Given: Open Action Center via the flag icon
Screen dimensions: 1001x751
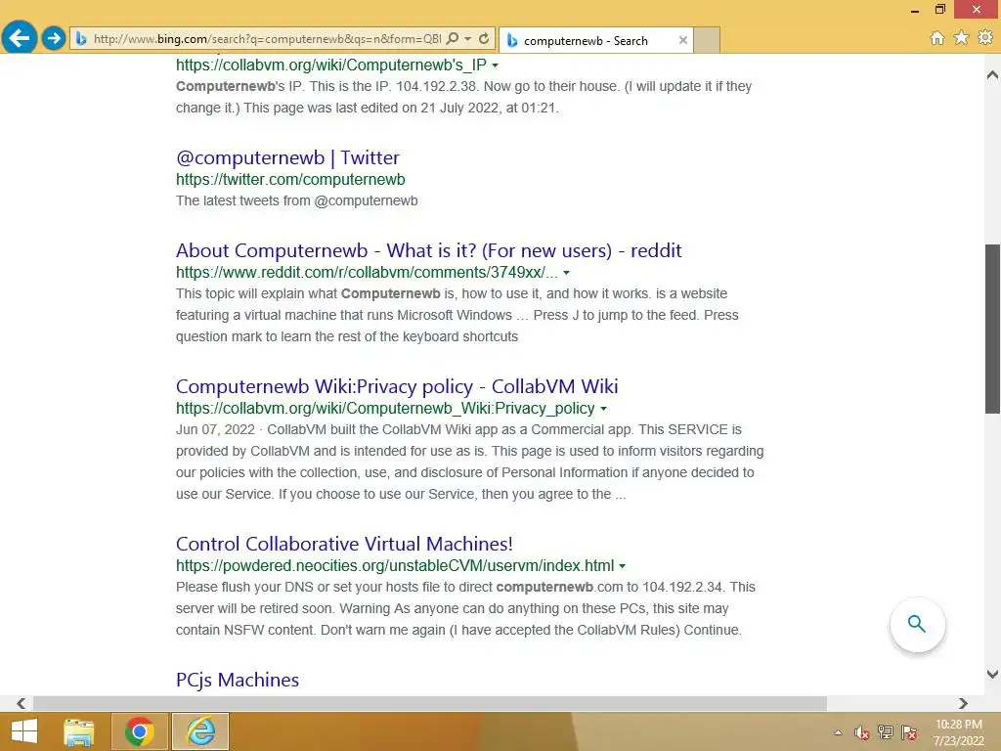Looking at the screenshot, I should point(909,732).
